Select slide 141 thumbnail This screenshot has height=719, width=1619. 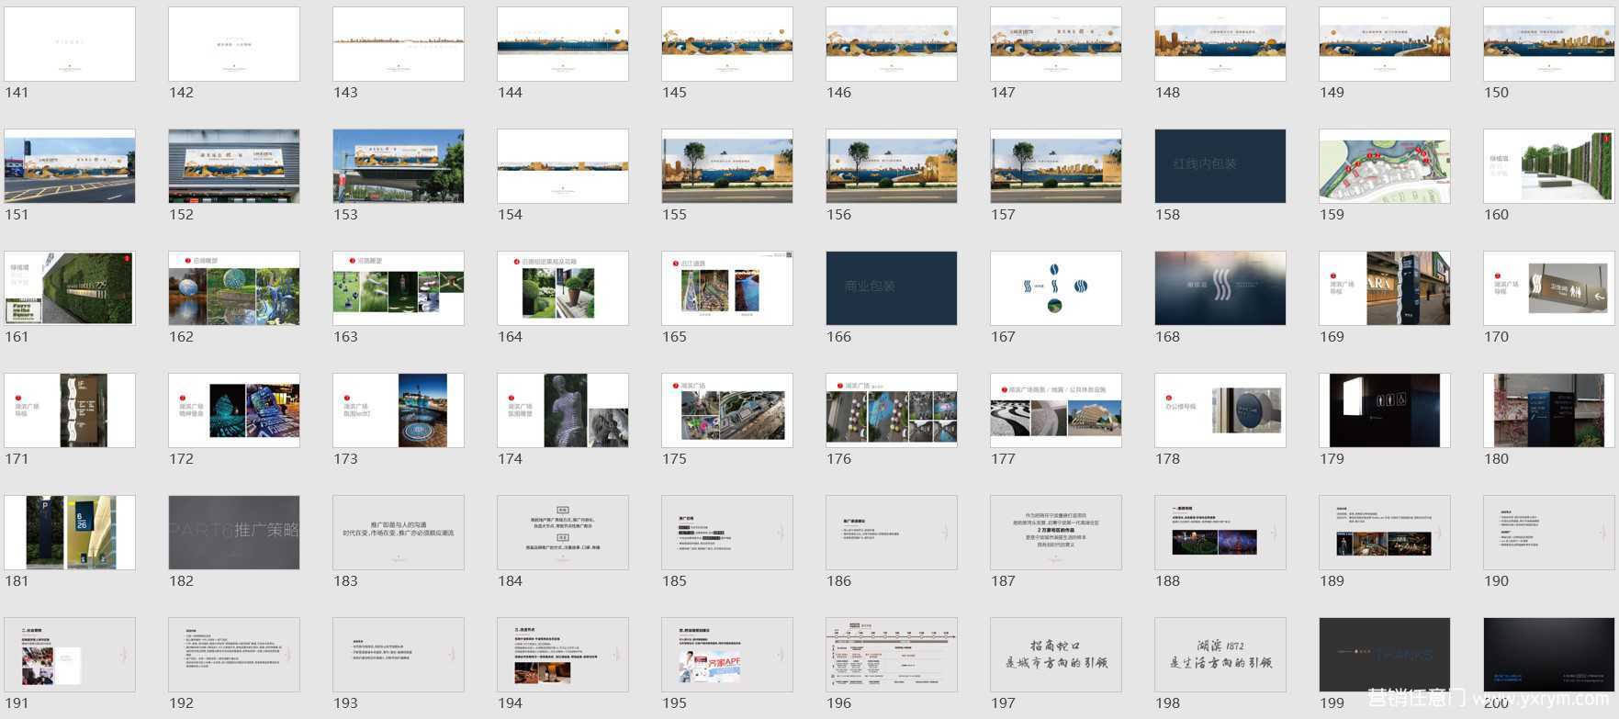[x=70, y=44]
